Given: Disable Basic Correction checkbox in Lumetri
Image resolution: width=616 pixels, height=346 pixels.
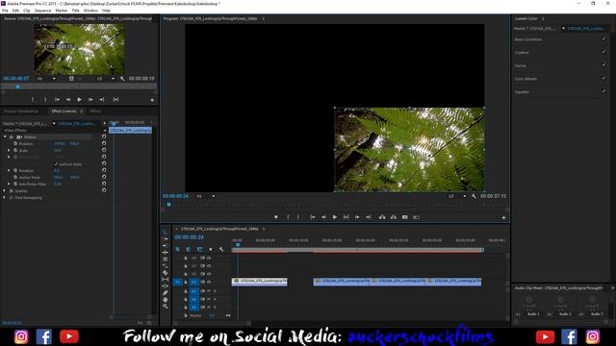Looking at the screenshot, I should click(x=603, y=38).
